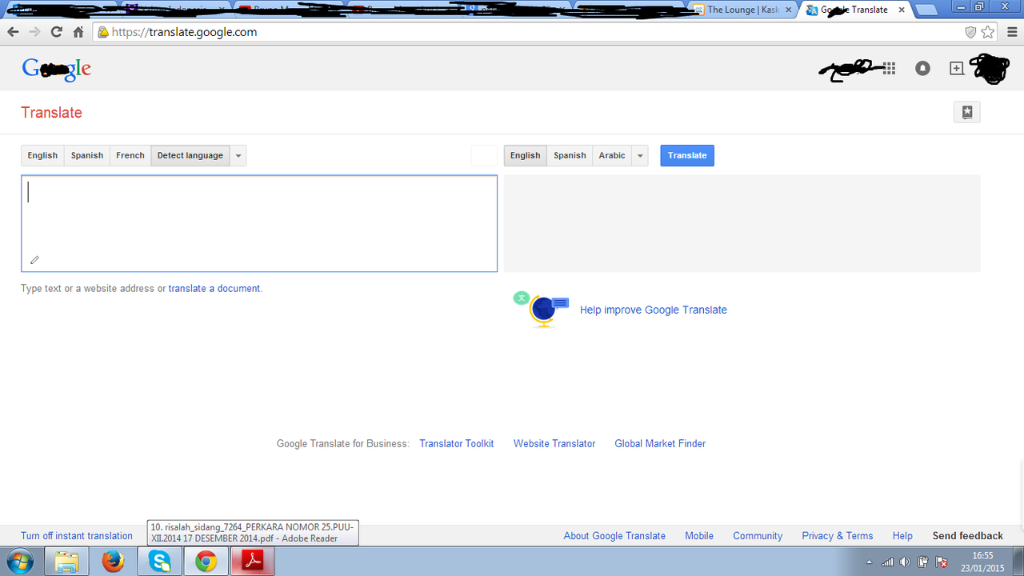1024x576 pixels.
Task: Choose Spanish as the target language
Action: pos(570,155)
